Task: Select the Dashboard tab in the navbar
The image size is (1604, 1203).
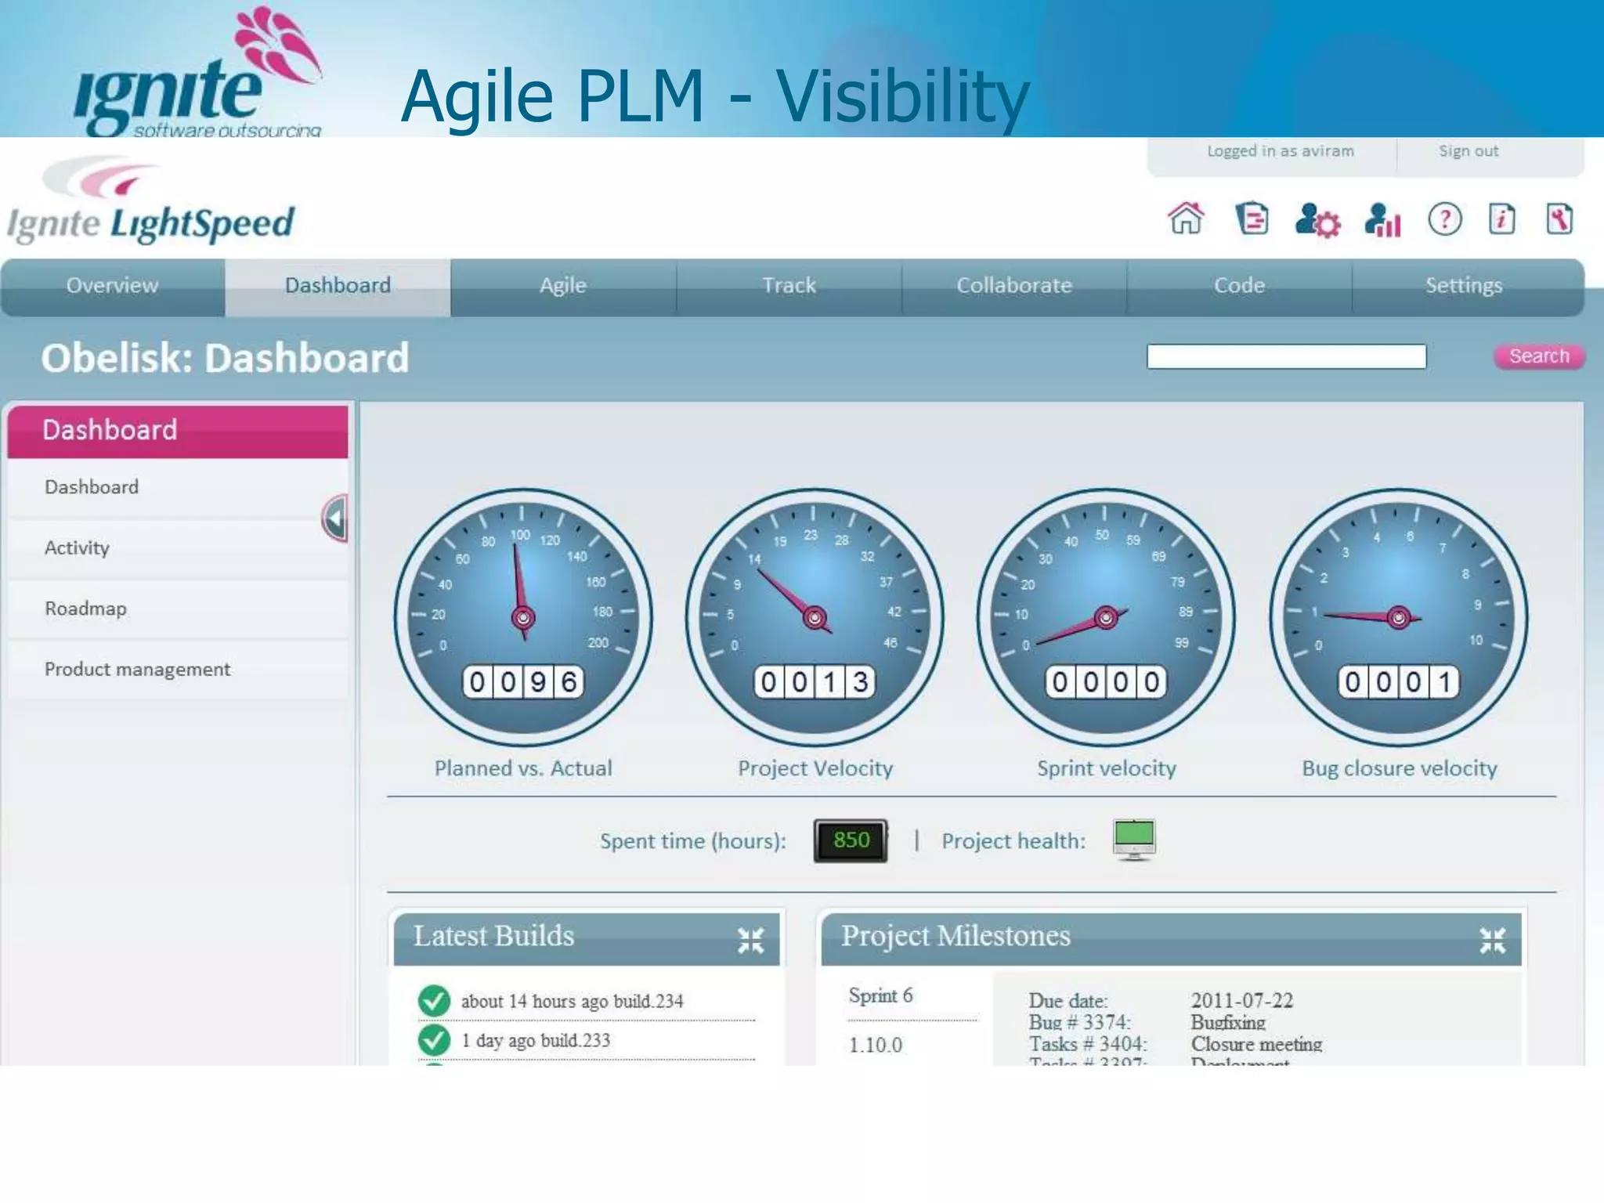Action: pos(338,286)
